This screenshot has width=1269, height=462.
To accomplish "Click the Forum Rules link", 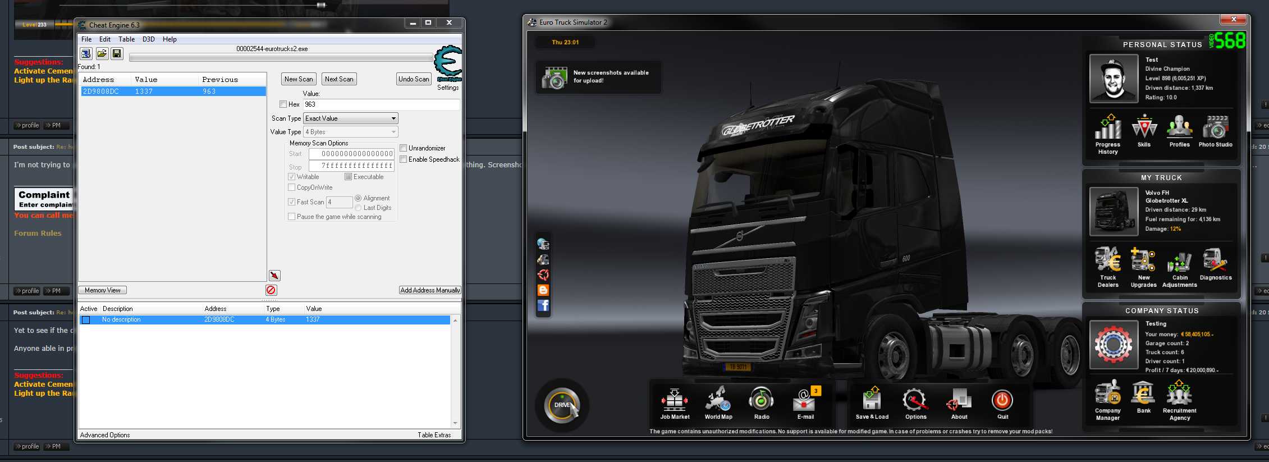I will pyautogui.click(x=38, y=234).
